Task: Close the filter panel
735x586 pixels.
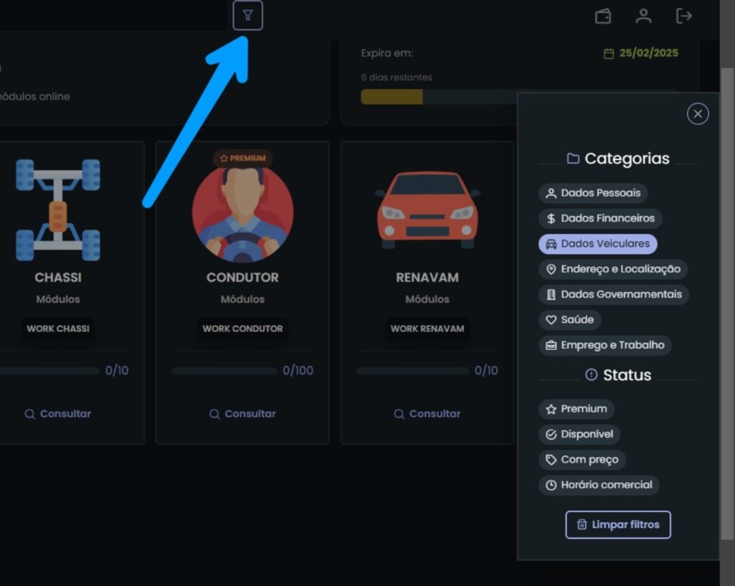Action: pyautogui.click(x=697, y=114)
